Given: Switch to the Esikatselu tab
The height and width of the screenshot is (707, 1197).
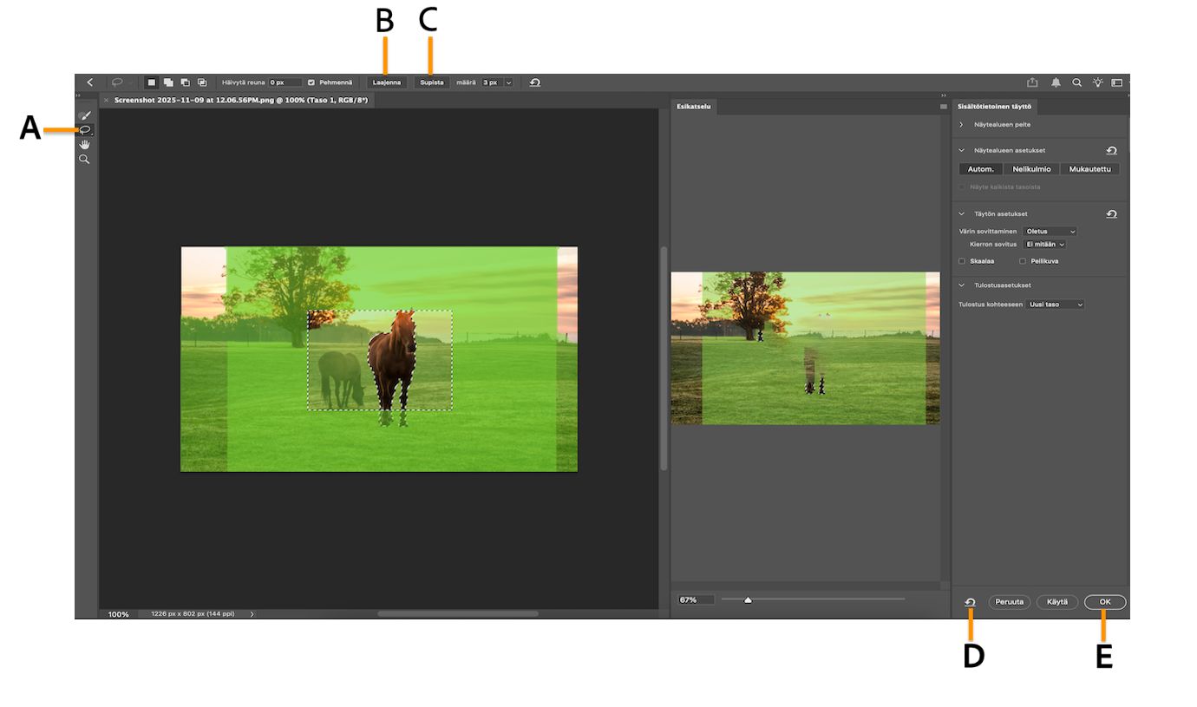Looking at the screenshot, I should [693, 107].
